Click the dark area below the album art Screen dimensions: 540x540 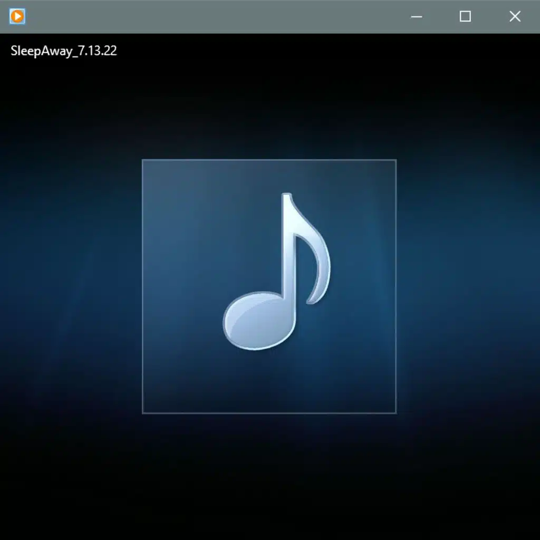[x=269, y=475]
